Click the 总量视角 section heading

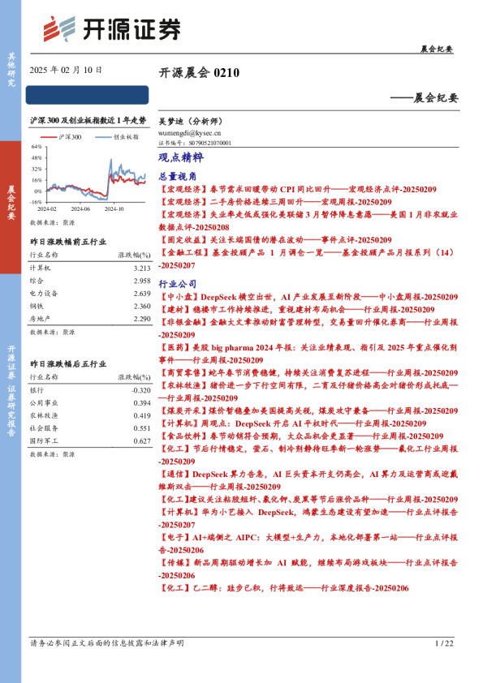click(177, 176)
